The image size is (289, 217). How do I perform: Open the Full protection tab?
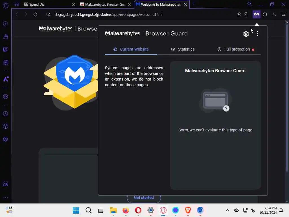[x=236, y=49]
